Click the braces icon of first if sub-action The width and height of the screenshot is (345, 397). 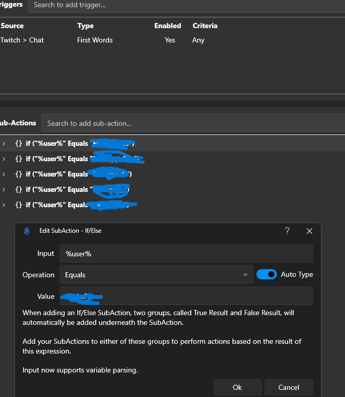pyautogui.click(x=19, y=144)
